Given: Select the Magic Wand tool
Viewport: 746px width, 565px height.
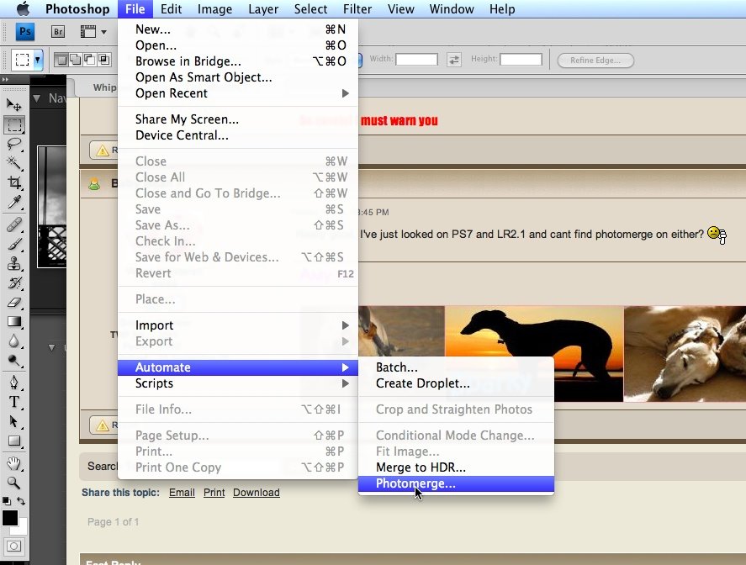Looking at the screenshot, I should click(x=13, y=163).
